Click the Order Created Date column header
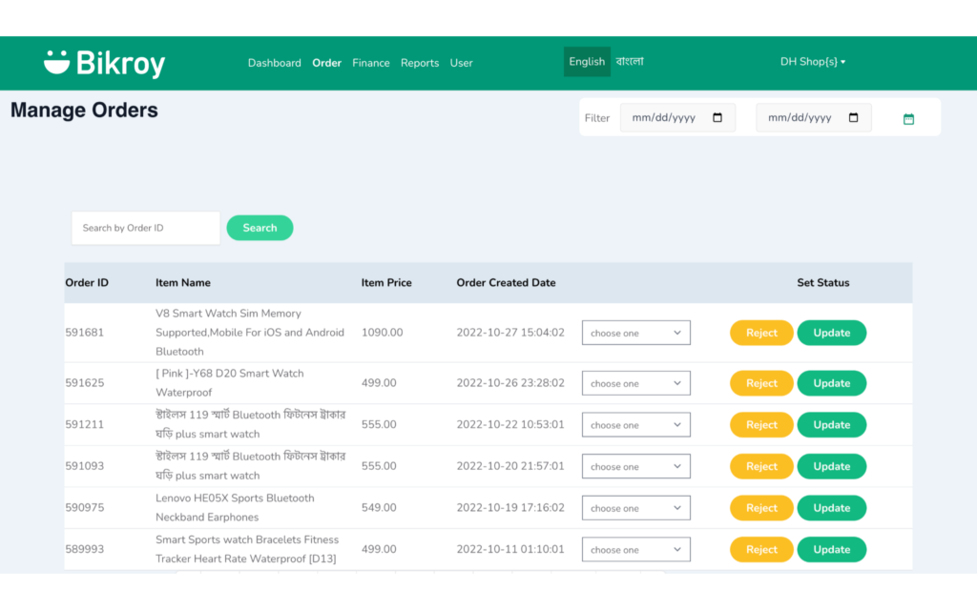 tap(506, 283)
